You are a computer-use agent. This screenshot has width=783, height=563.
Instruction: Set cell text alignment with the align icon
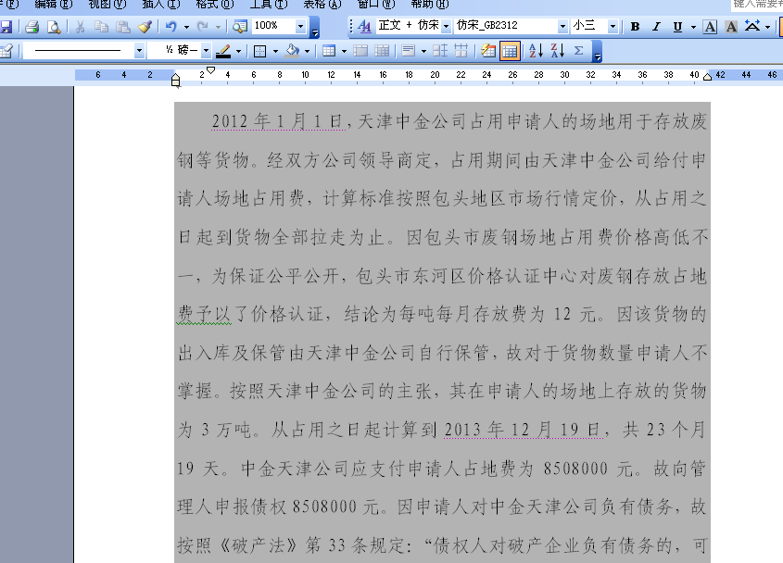pos(409,51)
